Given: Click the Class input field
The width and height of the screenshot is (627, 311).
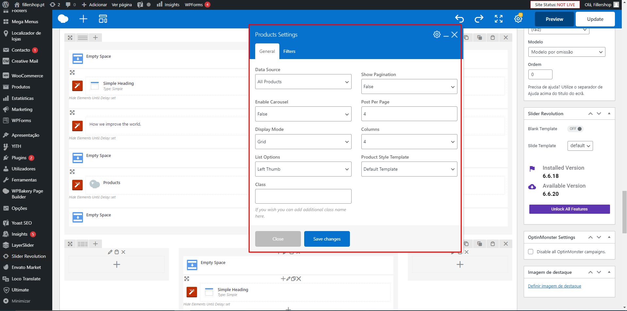Looking at the screenshot, I should [303, 196].
